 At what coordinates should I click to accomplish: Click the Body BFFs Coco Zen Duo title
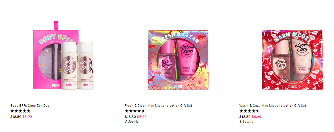[x=30, y=106]
